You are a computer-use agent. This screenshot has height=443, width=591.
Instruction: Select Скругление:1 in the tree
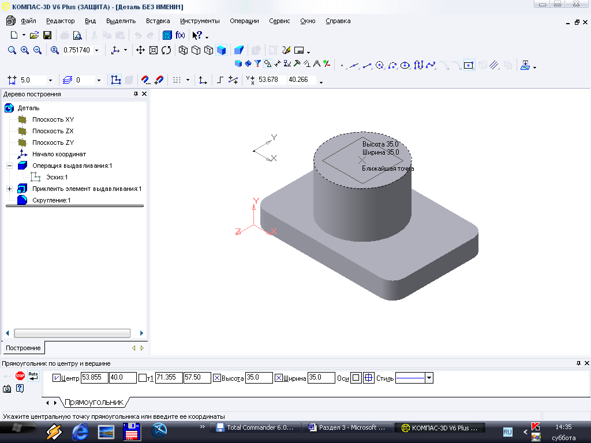51,200
